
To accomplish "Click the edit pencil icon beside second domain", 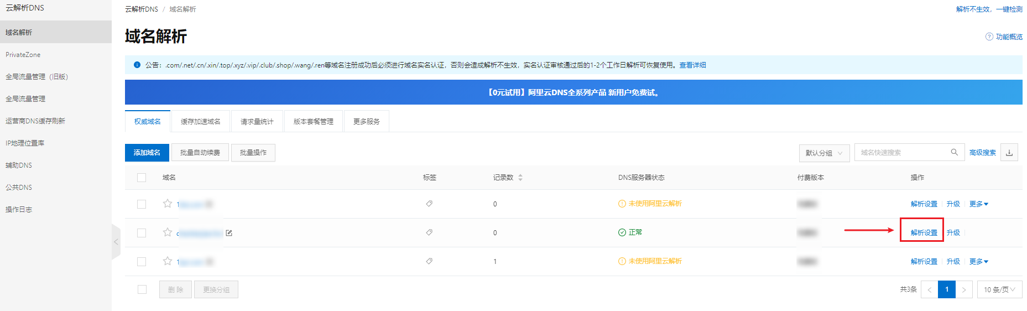I will [x=229, y=233].
